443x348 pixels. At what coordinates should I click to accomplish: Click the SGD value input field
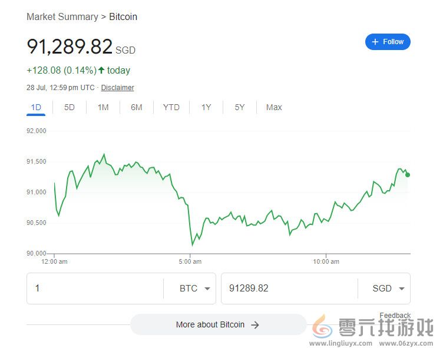pos(289,289)
